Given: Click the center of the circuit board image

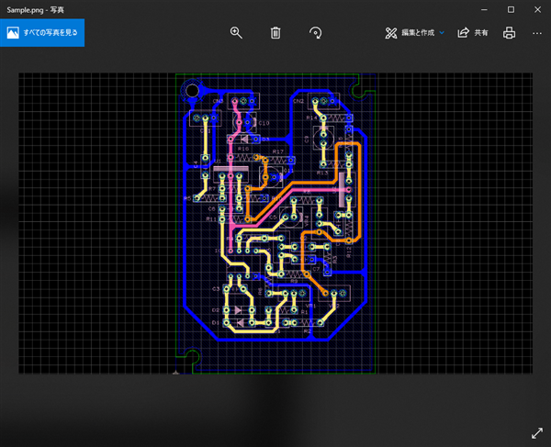Looking at the screenshot, I should click(x=275, y=222).
